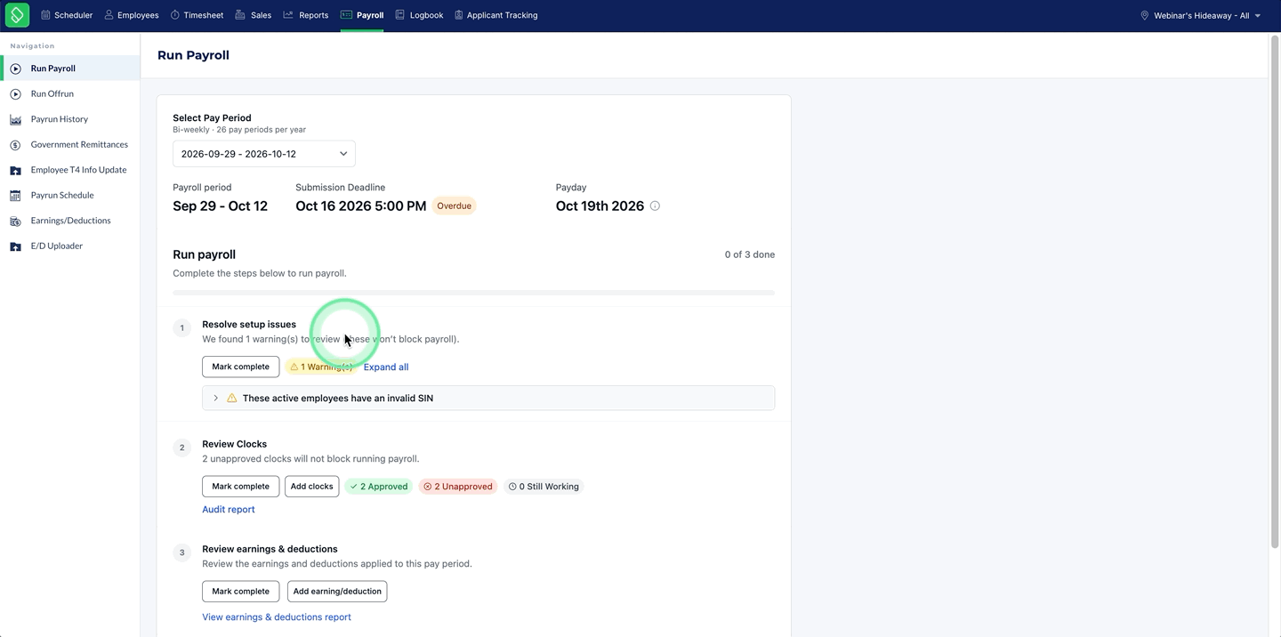Click the Oct 19th 2026 payday text

click(600, 206)
